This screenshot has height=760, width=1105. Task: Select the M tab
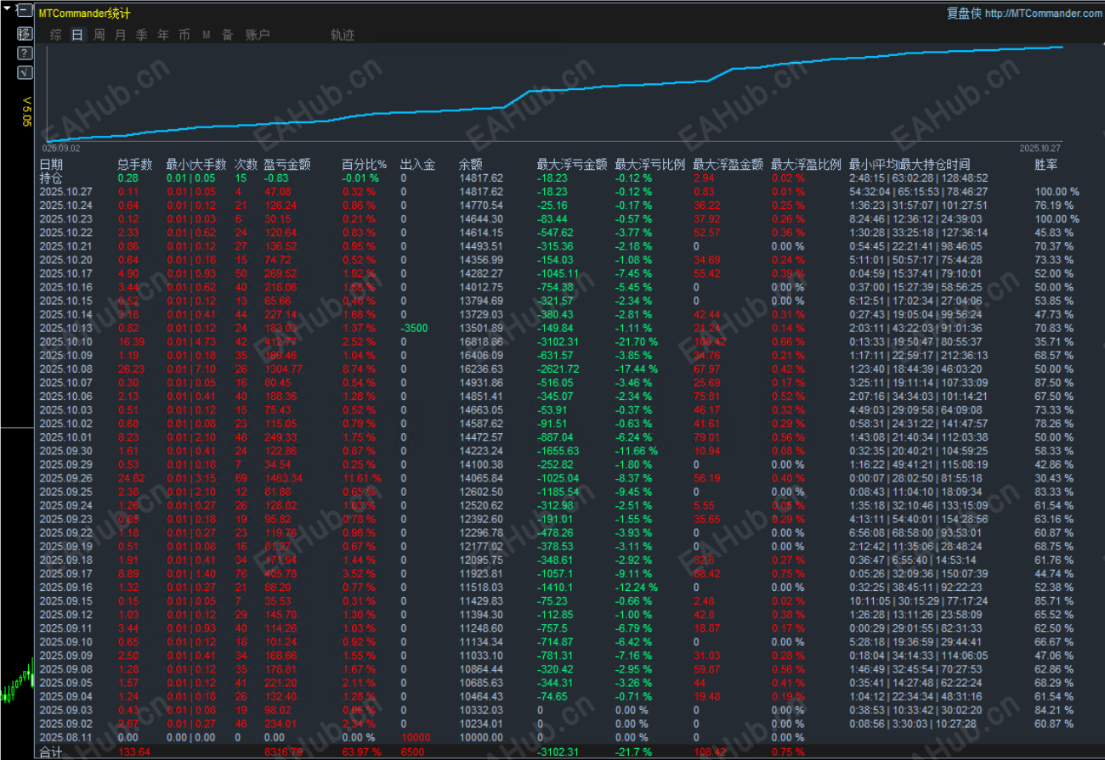pos(207,35)
